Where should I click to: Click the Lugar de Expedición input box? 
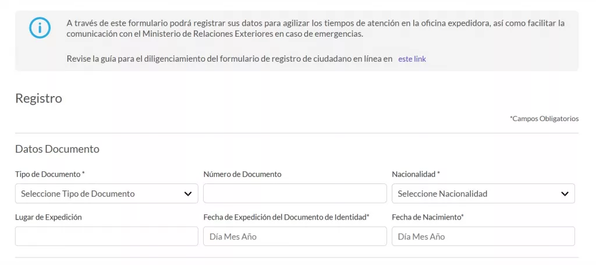[x=107, y=236]
